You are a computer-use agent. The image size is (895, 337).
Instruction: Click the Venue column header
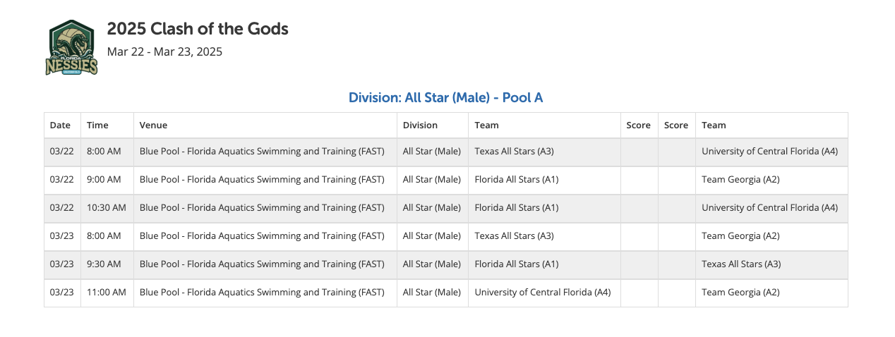point(153,125)
